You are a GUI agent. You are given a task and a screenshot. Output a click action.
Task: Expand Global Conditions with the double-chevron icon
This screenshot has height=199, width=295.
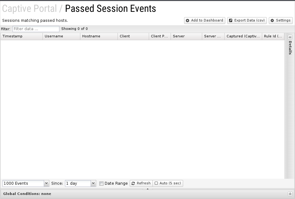(x=290, y=194)
